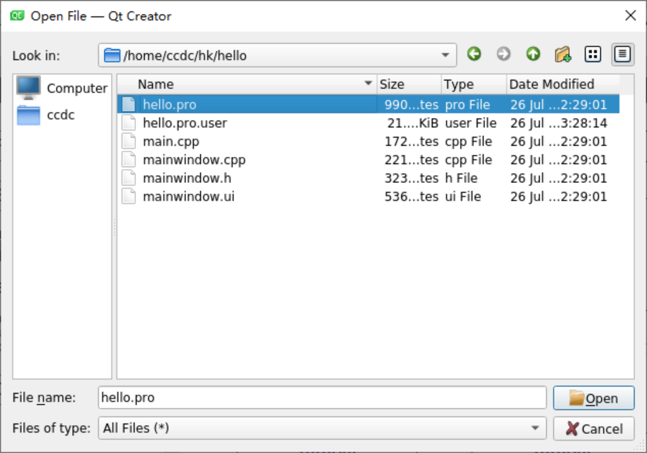647x453 pixels.
Task: Sort by Date Modified column
Action: [x=552, y=84]
